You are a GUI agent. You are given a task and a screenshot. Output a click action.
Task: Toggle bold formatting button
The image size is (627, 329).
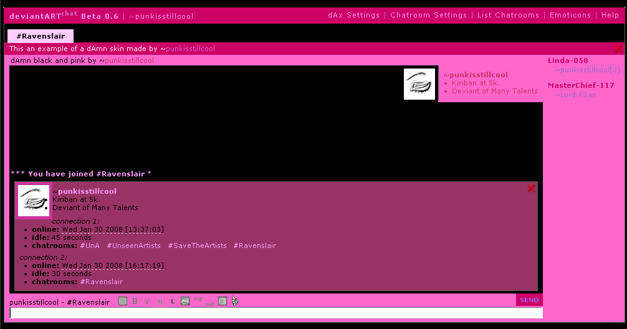tap(135, 302)
